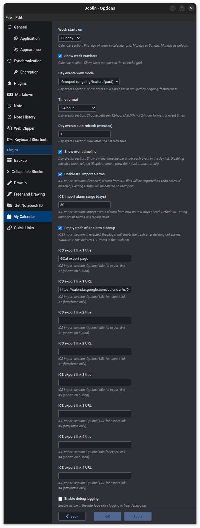
Task: Open the Week starts on dropdown
Action: 69,38
